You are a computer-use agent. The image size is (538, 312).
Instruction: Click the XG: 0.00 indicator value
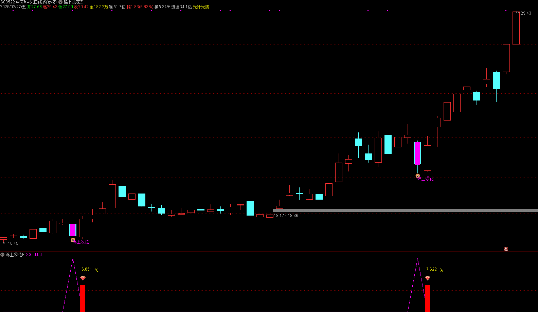click(34, 255)
